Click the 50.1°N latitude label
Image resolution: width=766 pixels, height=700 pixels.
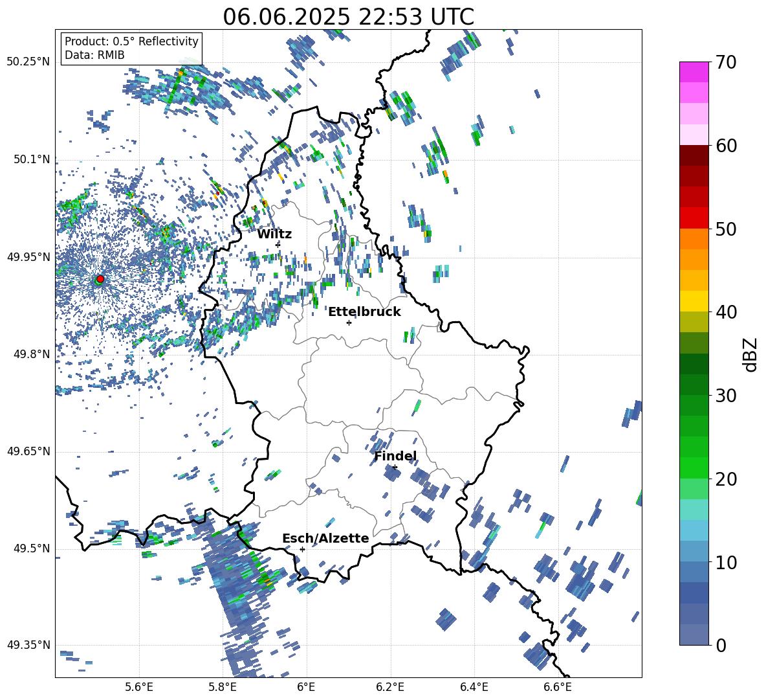pos(32,159)
